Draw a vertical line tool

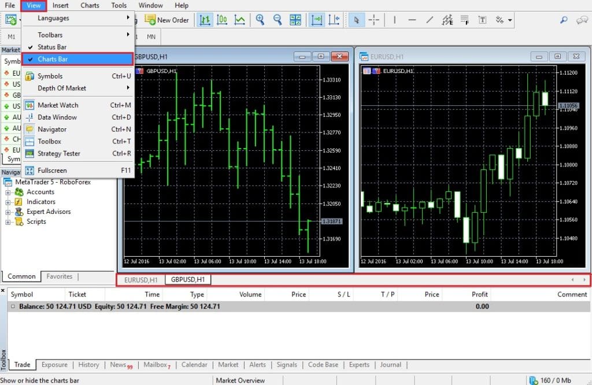click(x=394, y=20)
